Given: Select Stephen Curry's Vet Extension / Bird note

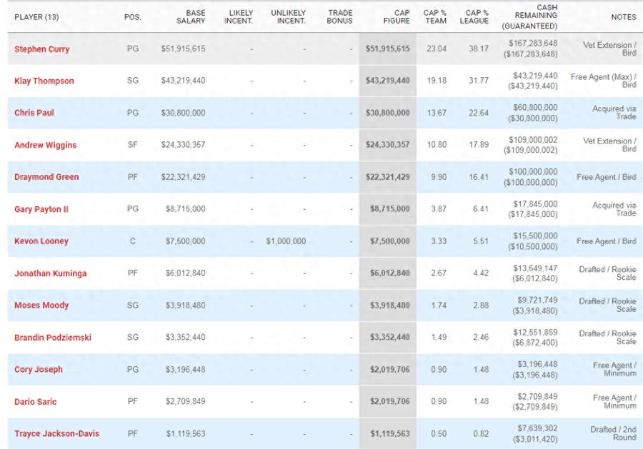Looking at the screenshot, I should tap(609, 49).
